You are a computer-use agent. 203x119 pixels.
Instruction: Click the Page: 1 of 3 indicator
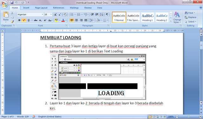[x=8, y=117]
